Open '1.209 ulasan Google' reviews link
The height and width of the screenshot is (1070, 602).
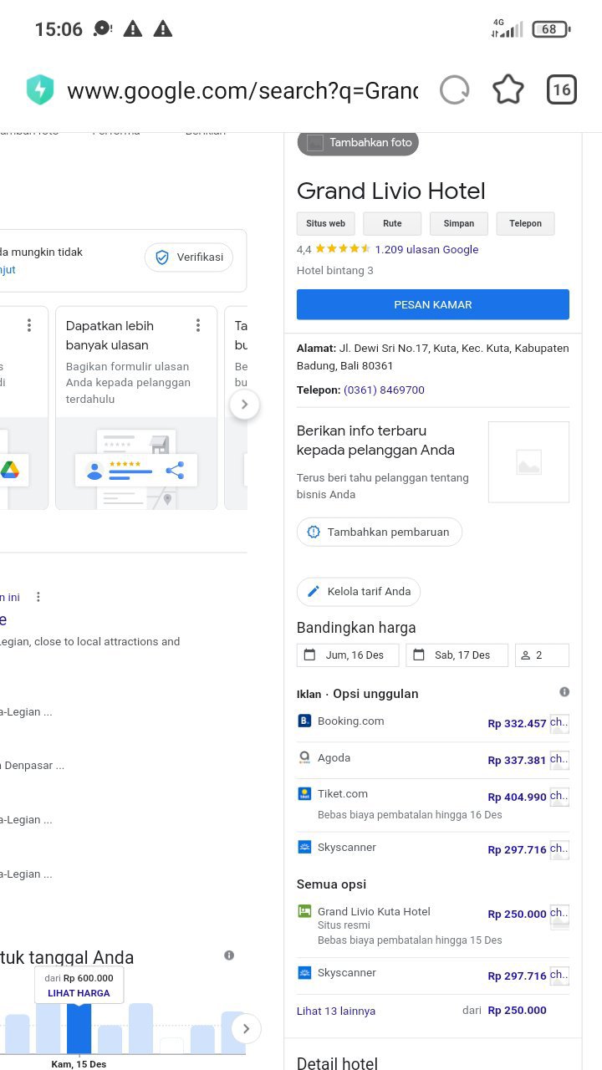[426, 249]
